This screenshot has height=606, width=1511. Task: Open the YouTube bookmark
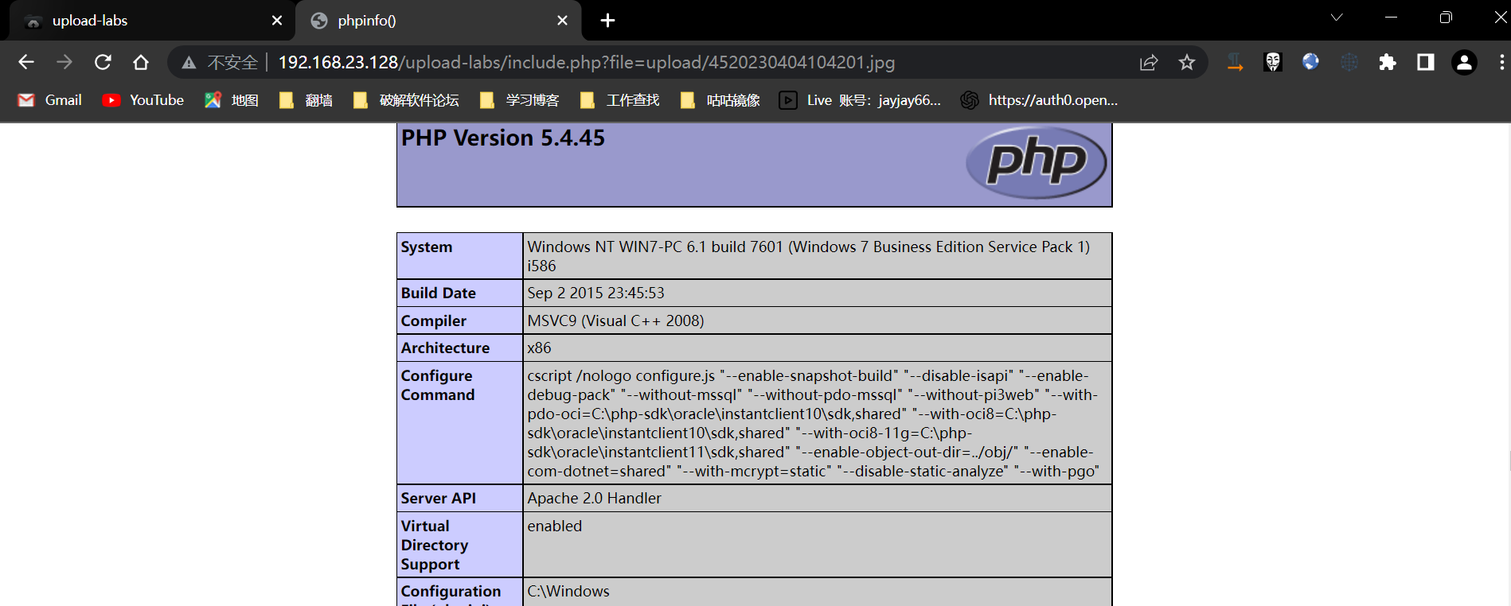click(x=143, y=100)
